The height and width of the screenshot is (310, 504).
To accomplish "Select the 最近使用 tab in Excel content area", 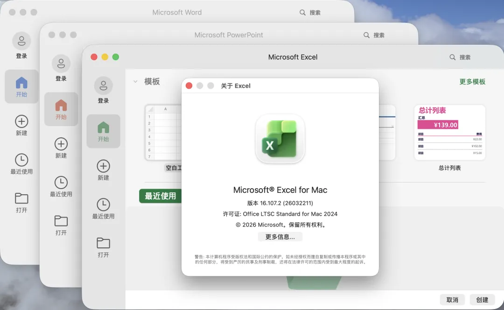I will tap(161, 196).
